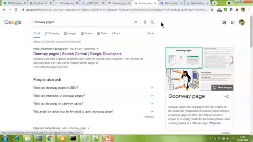Clear the search box with the X icon
This screenshot has height=142, width=253.
(x=136, y=22)
